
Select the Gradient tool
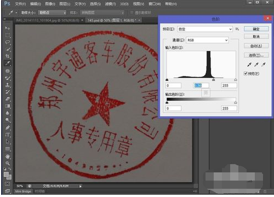[8, 106]
